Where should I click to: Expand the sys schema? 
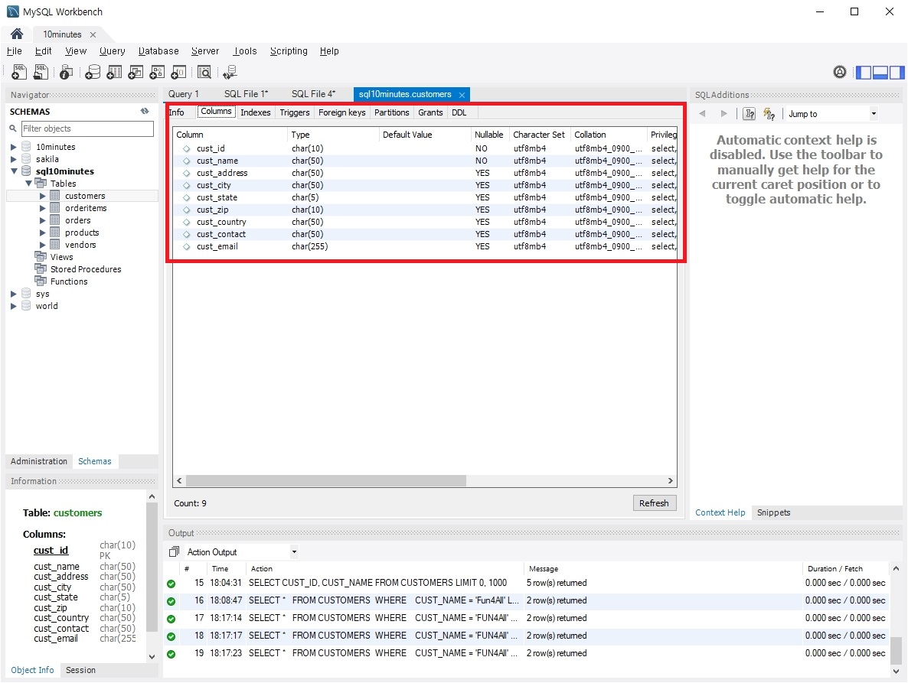pyautogui.click(x=13, y=294)
